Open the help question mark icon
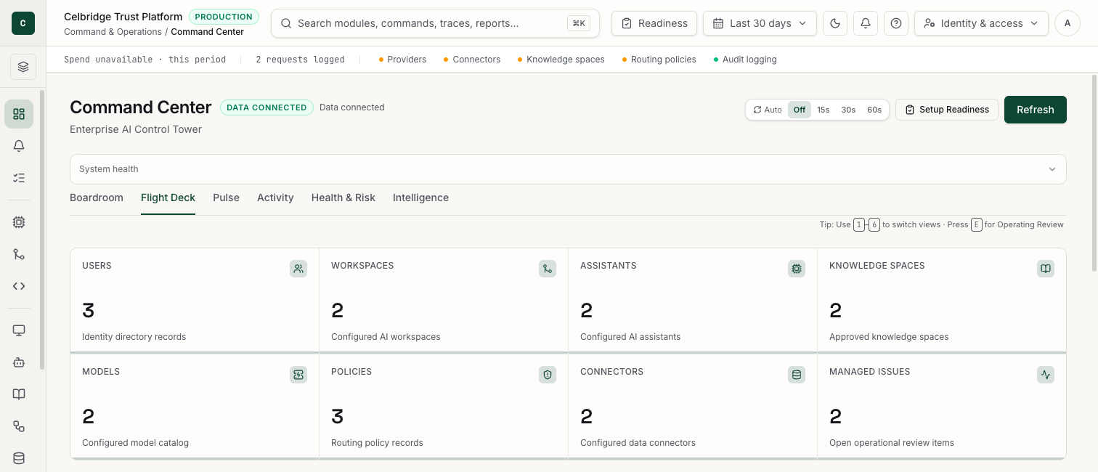 (x=896, y=23)
